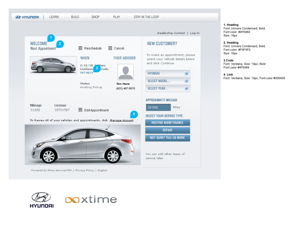This screenshot has width=294, height=226.
Task: Click blue annotation marker number 4
Action: click(134, 114)
